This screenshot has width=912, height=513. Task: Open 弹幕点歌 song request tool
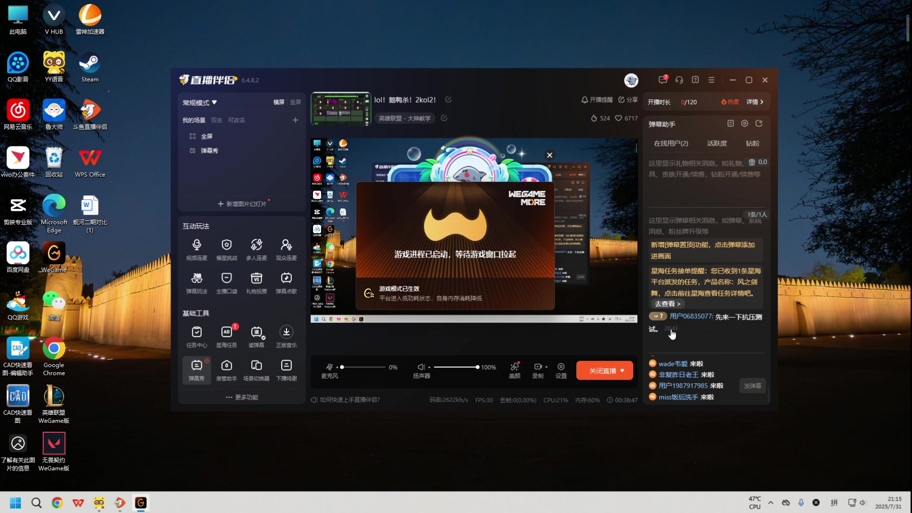pyautogui.click(x=286, y=283)
